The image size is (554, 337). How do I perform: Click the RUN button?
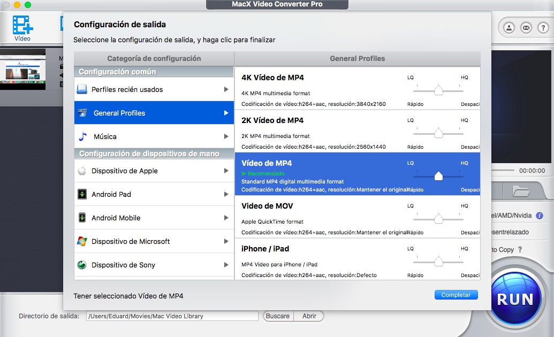point(515,299)
